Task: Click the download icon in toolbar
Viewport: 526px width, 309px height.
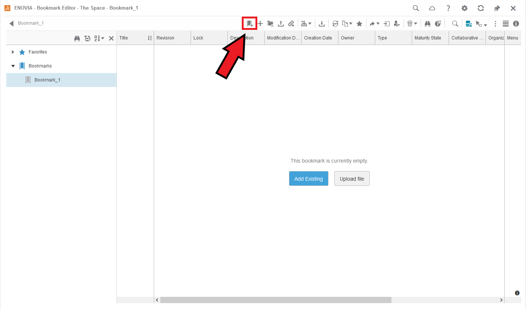Action: pos(322,24)
